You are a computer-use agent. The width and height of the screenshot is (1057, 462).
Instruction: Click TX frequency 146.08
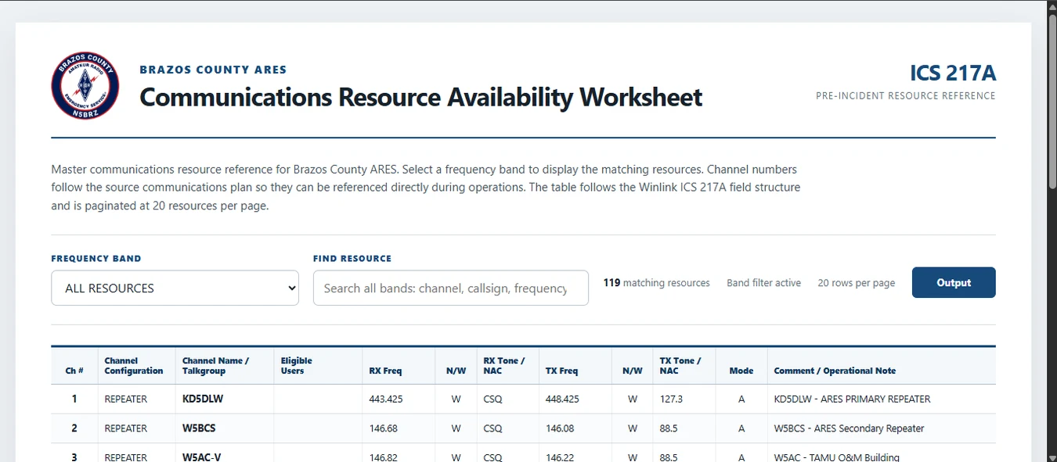point(560,428)
